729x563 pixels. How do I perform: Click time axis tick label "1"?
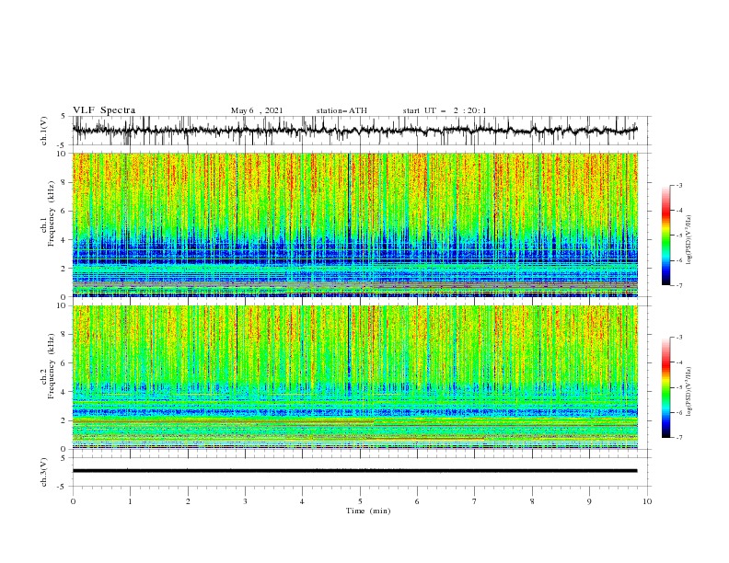[x=130, y=501]
